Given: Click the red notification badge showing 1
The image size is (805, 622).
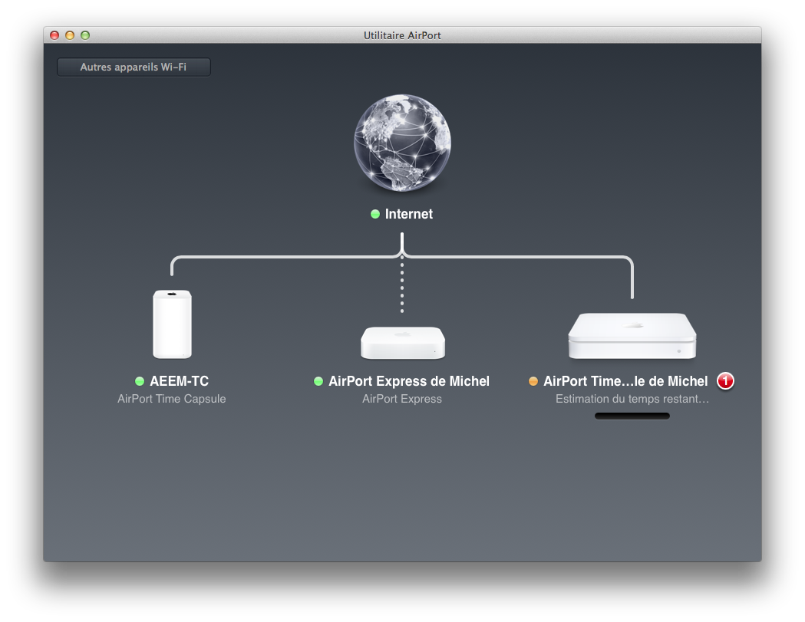Looking at the screenshot, I should [725, 381].
